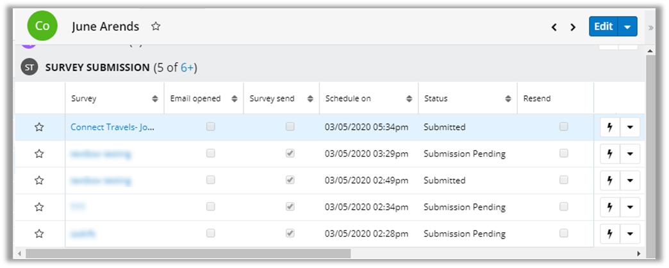Click quick action bolt for Connect Travels row
This screenshot has height=268, width=669.
609,127
